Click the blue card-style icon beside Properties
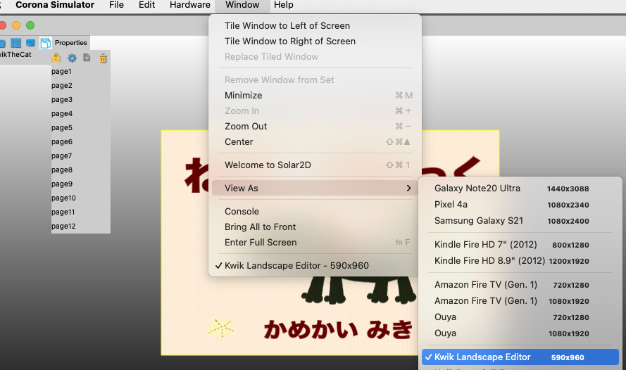 click(x=30, y=43)
